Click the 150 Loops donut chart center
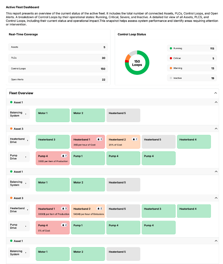 click(x=137, y=63)
